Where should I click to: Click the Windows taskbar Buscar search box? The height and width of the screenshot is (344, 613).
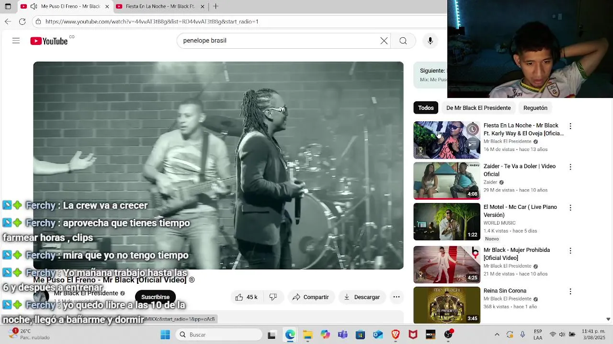pyautogui.click(x=218, y=335)
